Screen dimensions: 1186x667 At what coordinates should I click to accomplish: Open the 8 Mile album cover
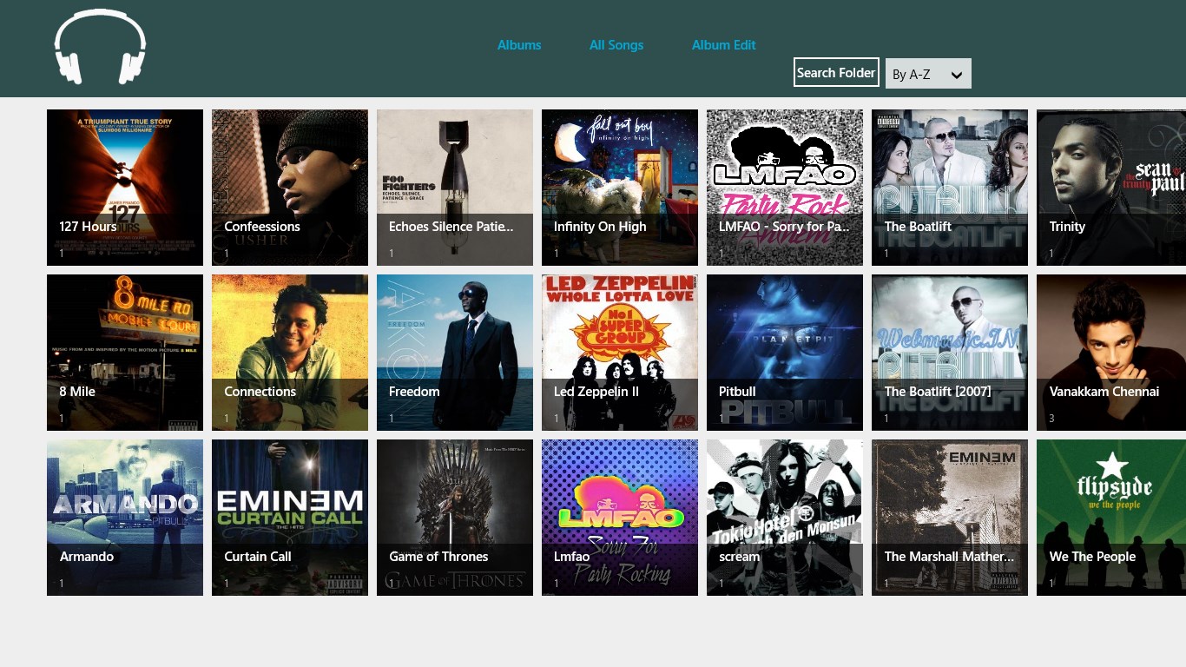125,353
